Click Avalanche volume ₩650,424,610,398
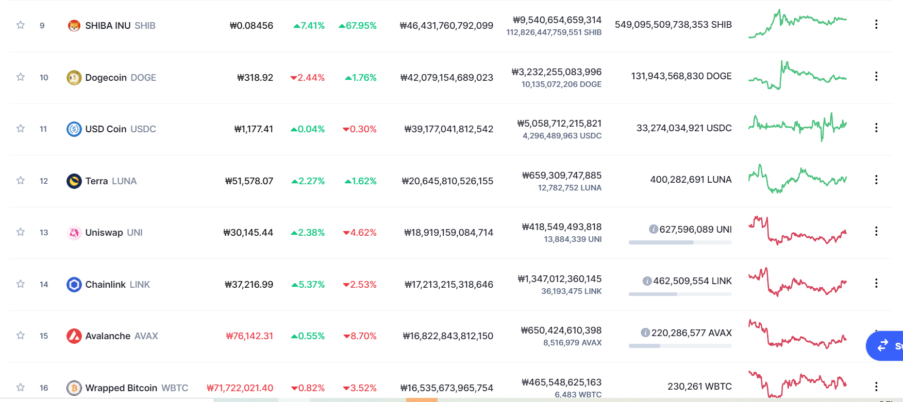Image resolution: width=903 pixels, height=402 pixels. [561, 330]
